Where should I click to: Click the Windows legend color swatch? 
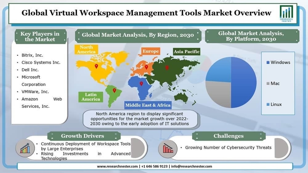(x=268, y=62)
